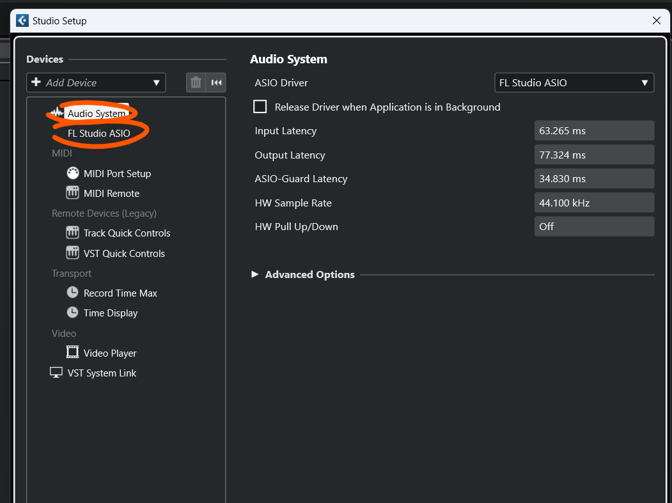Screen dimensions: 672x503
Task: Click the Input Latency label
Action: (286, 130)
